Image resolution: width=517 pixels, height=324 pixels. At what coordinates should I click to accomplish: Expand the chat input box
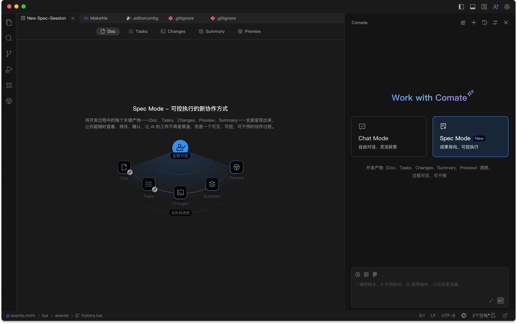point(491,300)
